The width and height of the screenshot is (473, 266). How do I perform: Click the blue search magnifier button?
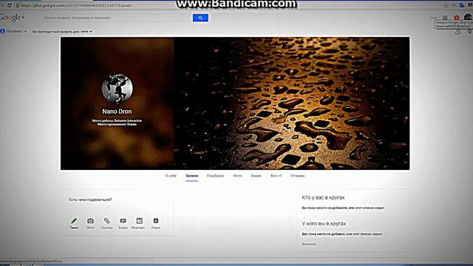tap(200, 18)
